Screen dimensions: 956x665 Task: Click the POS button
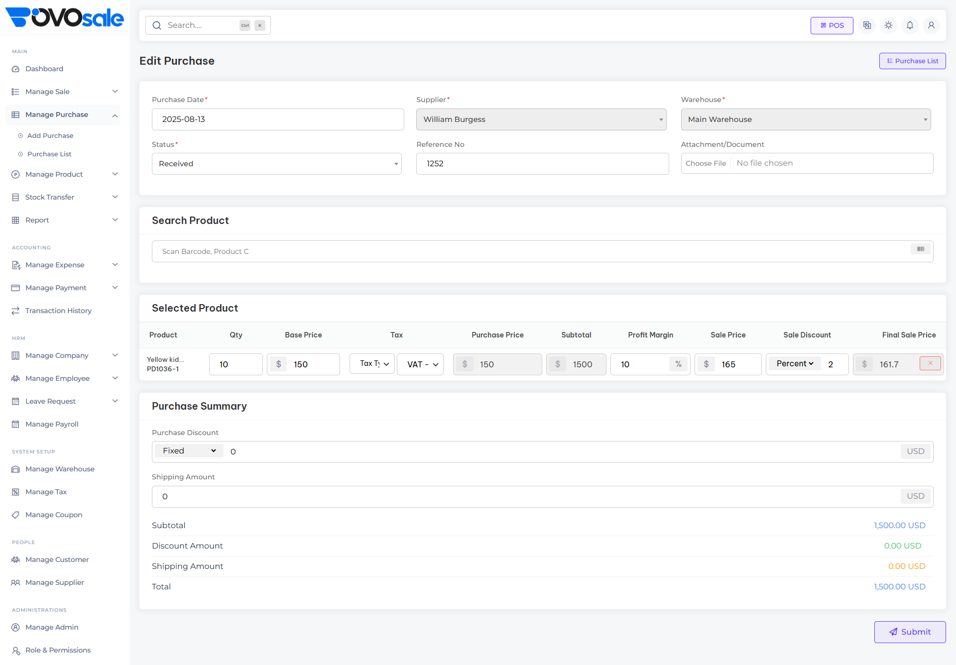click(x=832, y=25)
